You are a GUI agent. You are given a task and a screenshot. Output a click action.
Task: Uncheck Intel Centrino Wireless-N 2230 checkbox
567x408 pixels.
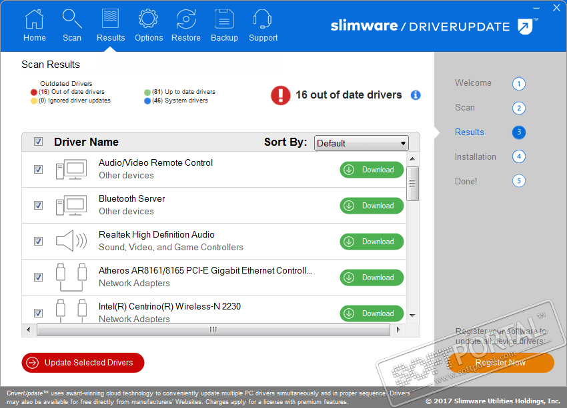tap(38, 313)
